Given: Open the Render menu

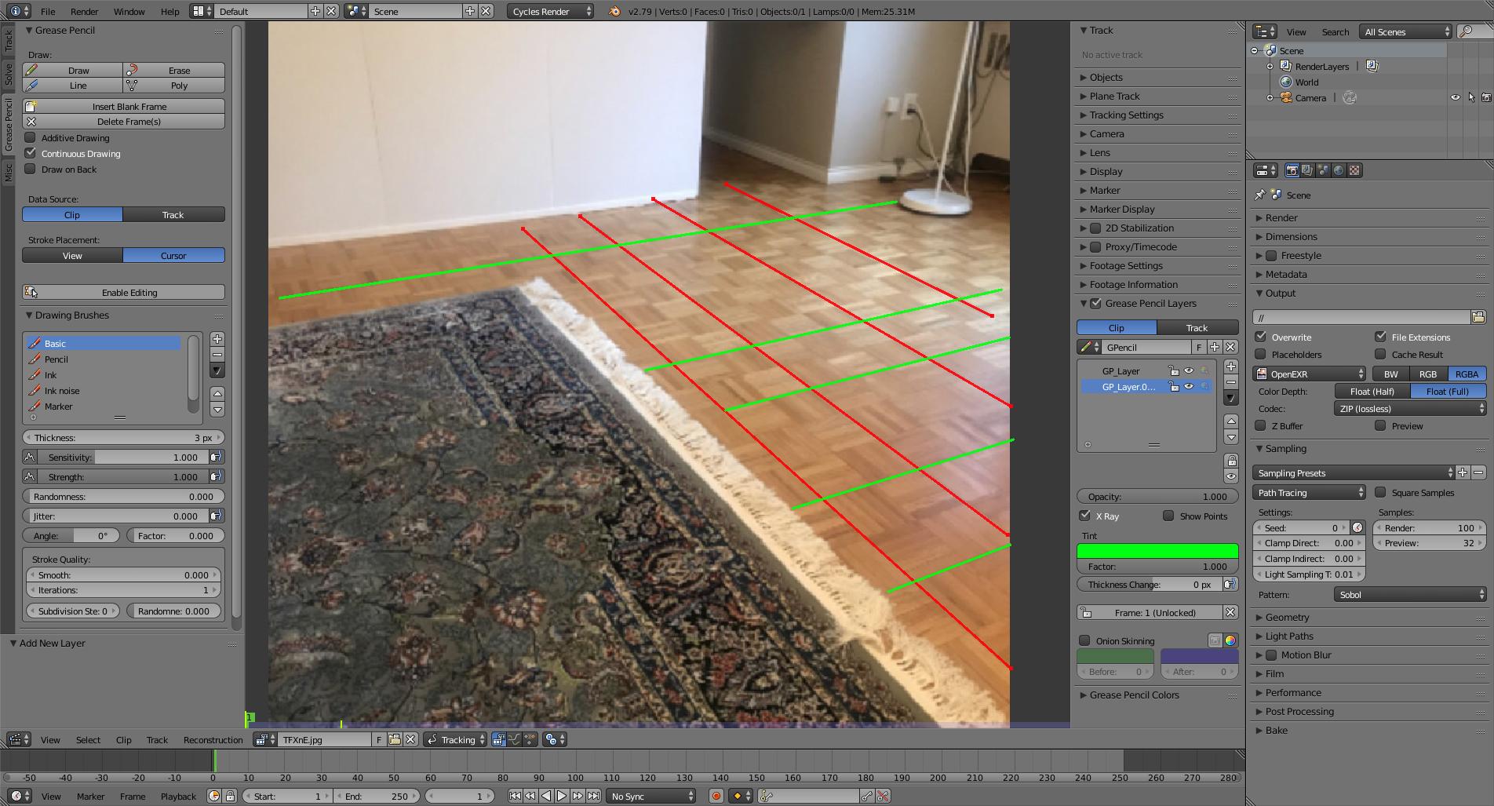Looking at the screenshot, I should tap(84, 11).
